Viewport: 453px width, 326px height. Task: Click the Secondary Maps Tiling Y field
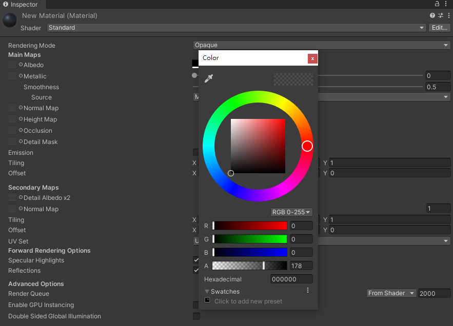(389, 220)
